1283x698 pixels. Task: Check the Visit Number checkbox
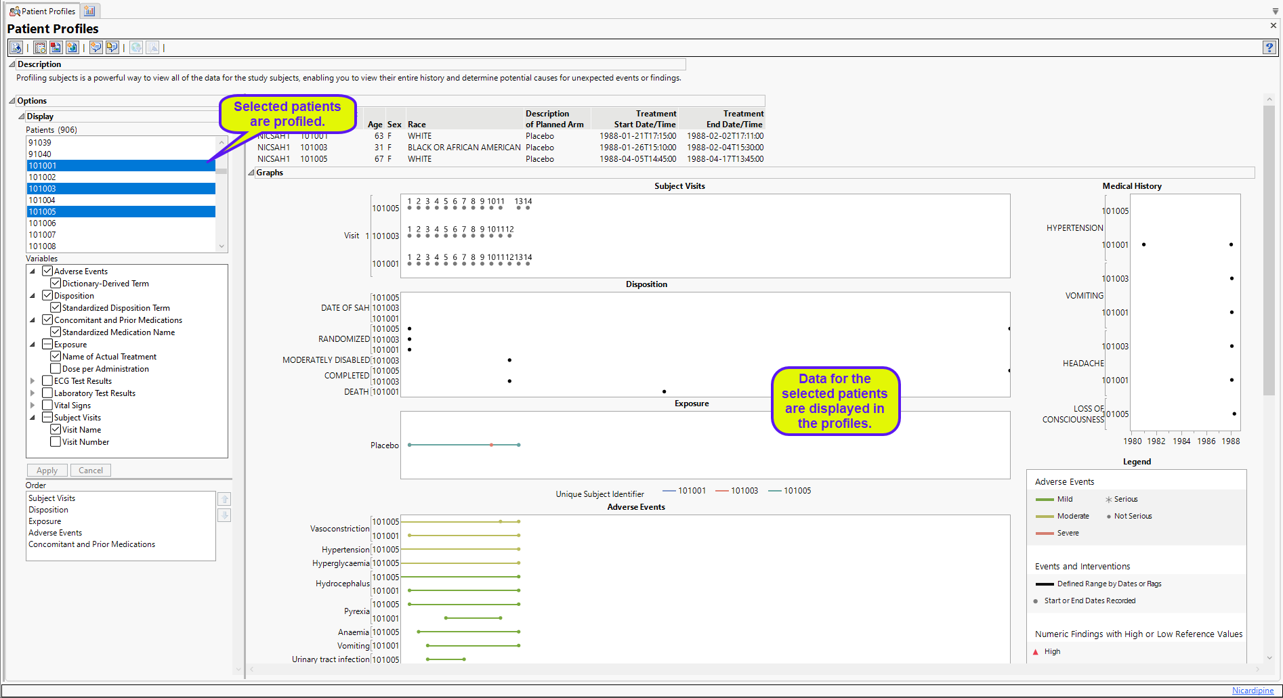pyautogui.click(x=56, y=441)
